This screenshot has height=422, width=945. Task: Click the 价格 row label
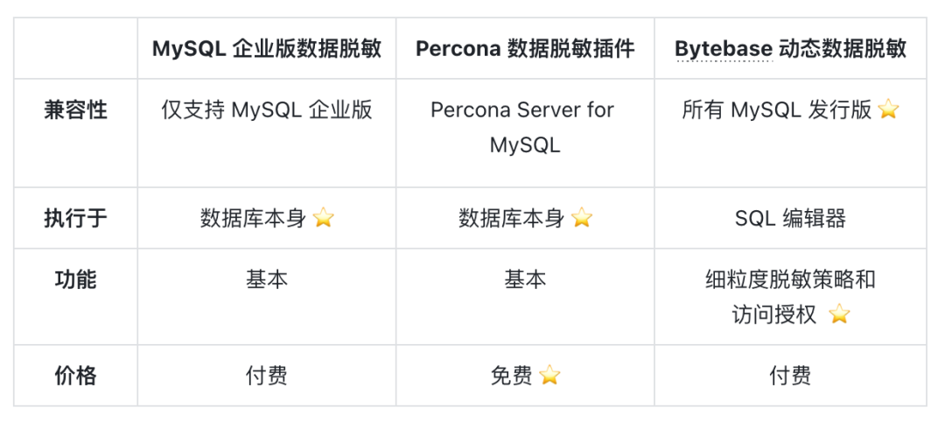[x=75, y=376]
